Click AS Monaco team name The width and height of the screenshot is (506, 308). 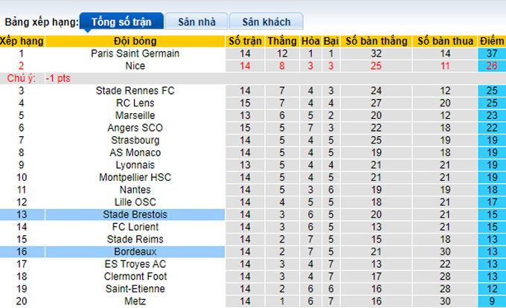135,153
